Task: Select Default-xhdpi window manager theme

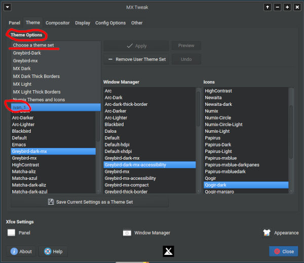Action: (149, 152)
